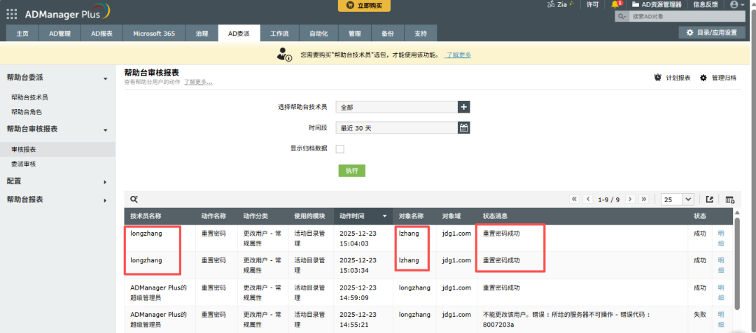Toggle 显示归档数据 checkbox

[340, 149]
